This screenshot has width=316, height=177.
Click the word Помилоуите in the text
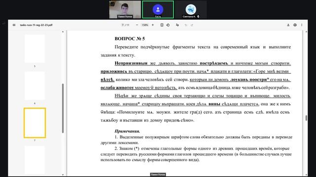132,112
